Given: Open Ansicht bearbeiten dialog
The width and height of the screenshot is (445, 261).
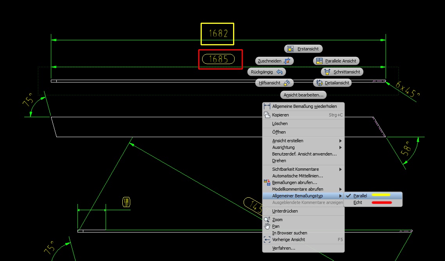Looking at the screenshot, I should (x=303, y=95).
